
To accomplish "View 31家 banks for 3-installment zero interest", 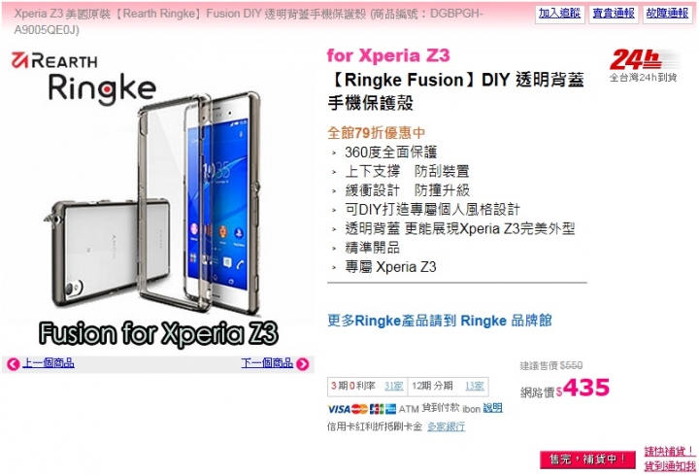I will pyautogui.click(x=393, y=387).
